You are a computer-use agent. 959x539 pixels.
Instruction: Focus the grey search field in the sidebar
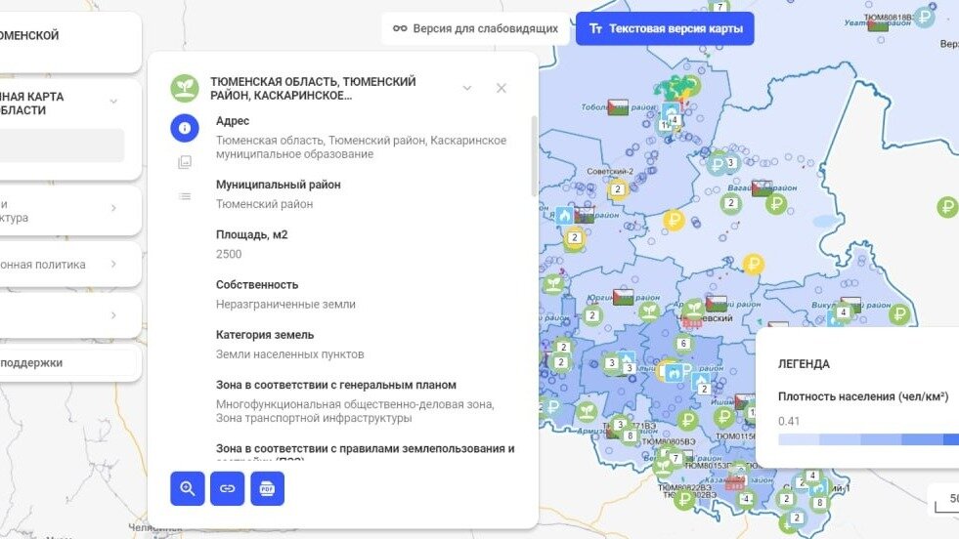[x=62, y=145]
